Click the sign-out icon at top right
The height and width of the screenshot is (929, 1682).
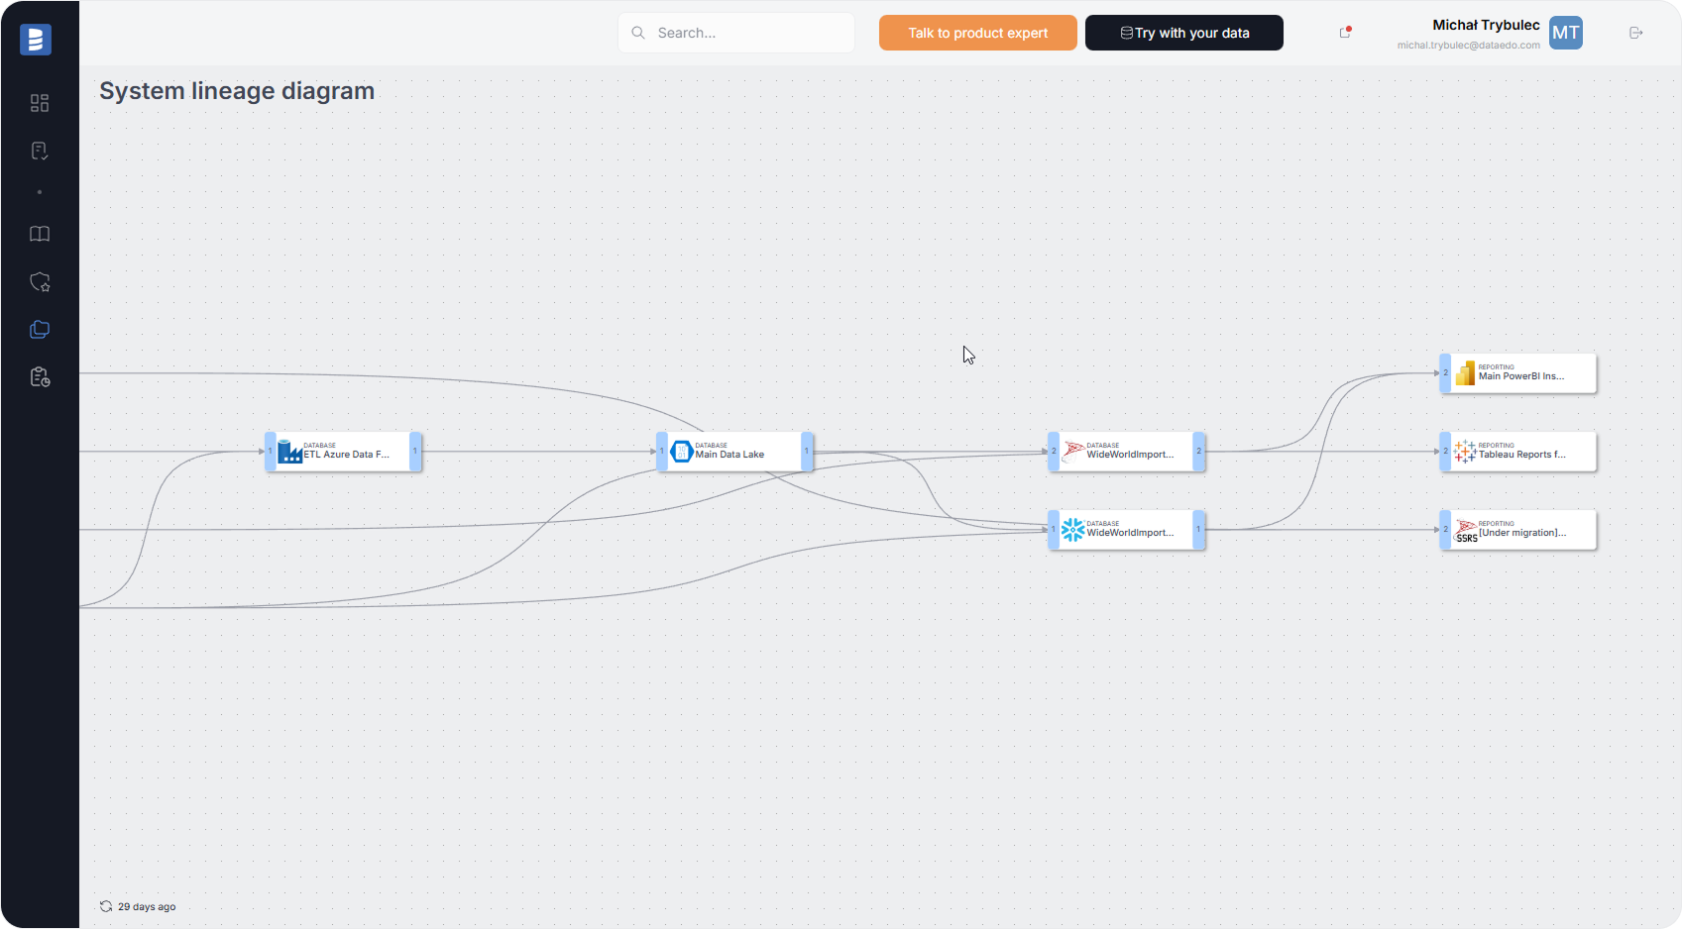click(x=1635, y=32)
